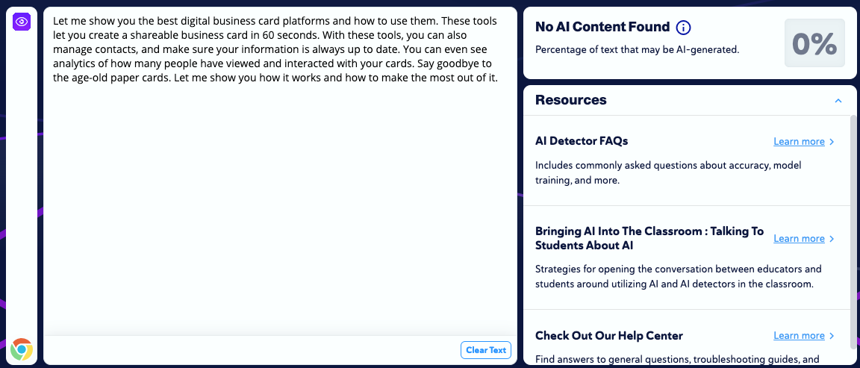
Task: Click Percentage of text that may be AI-generated
Action: (x=638, y=49)
